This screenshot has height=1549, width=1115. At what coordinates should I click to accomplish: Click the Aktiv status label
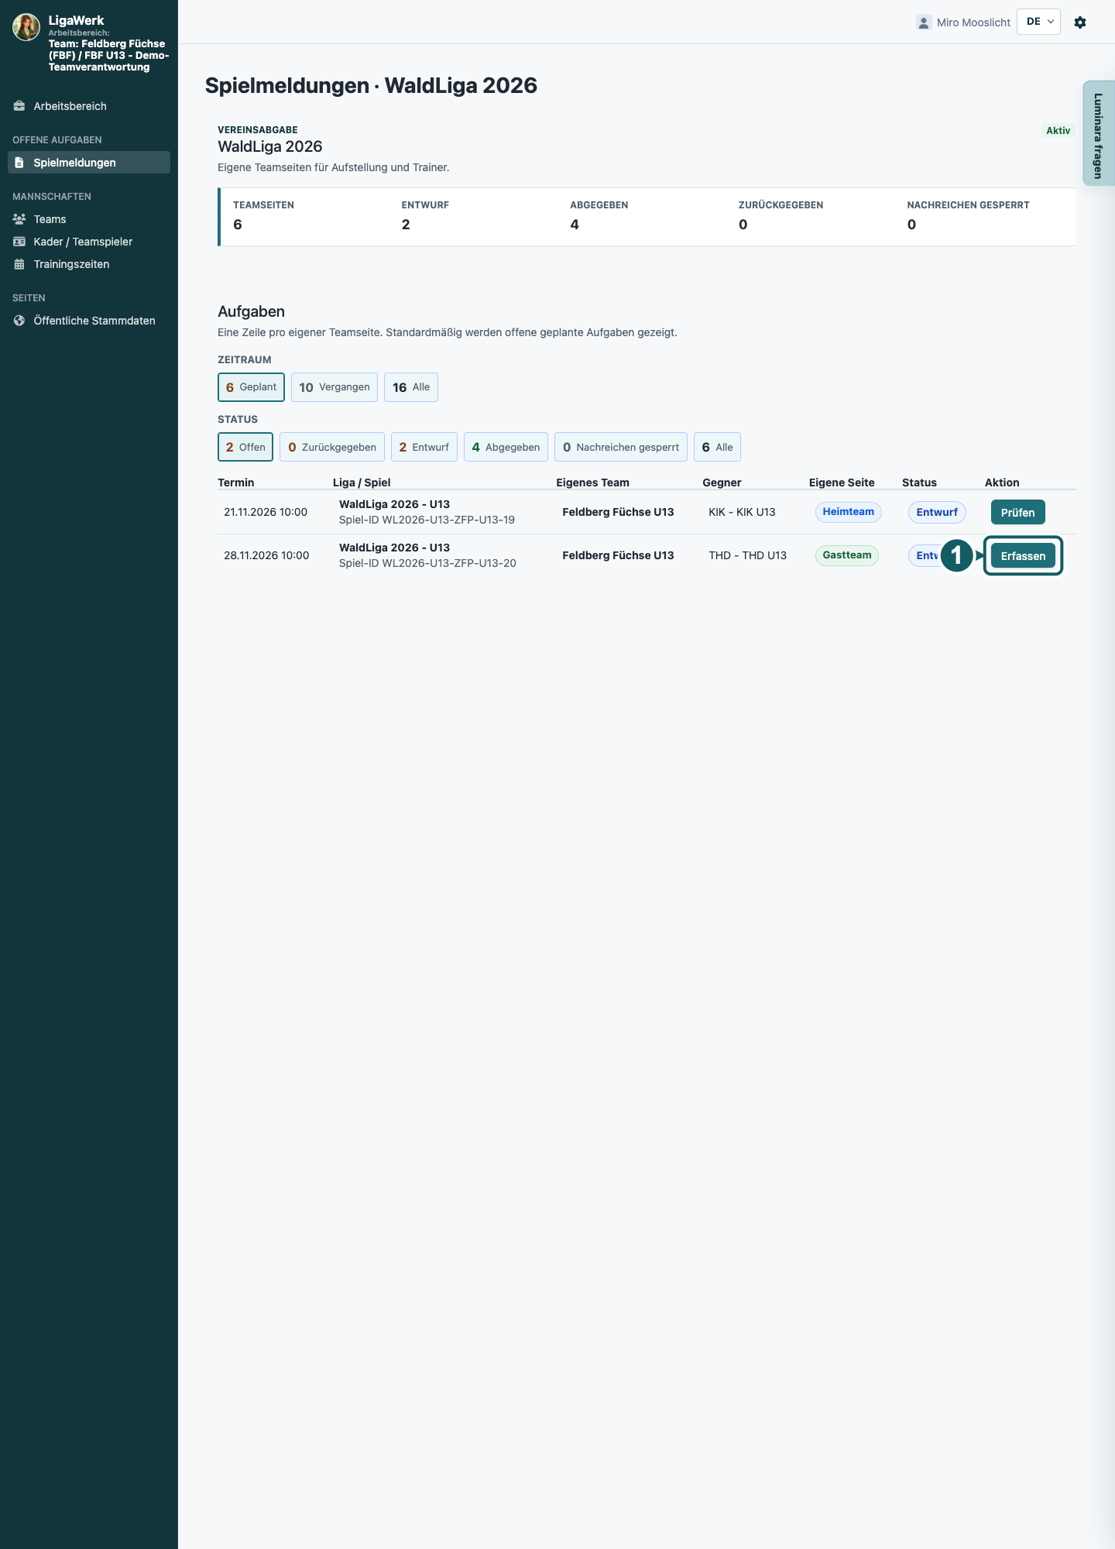pyautogui.click(x=1058, y=130)
